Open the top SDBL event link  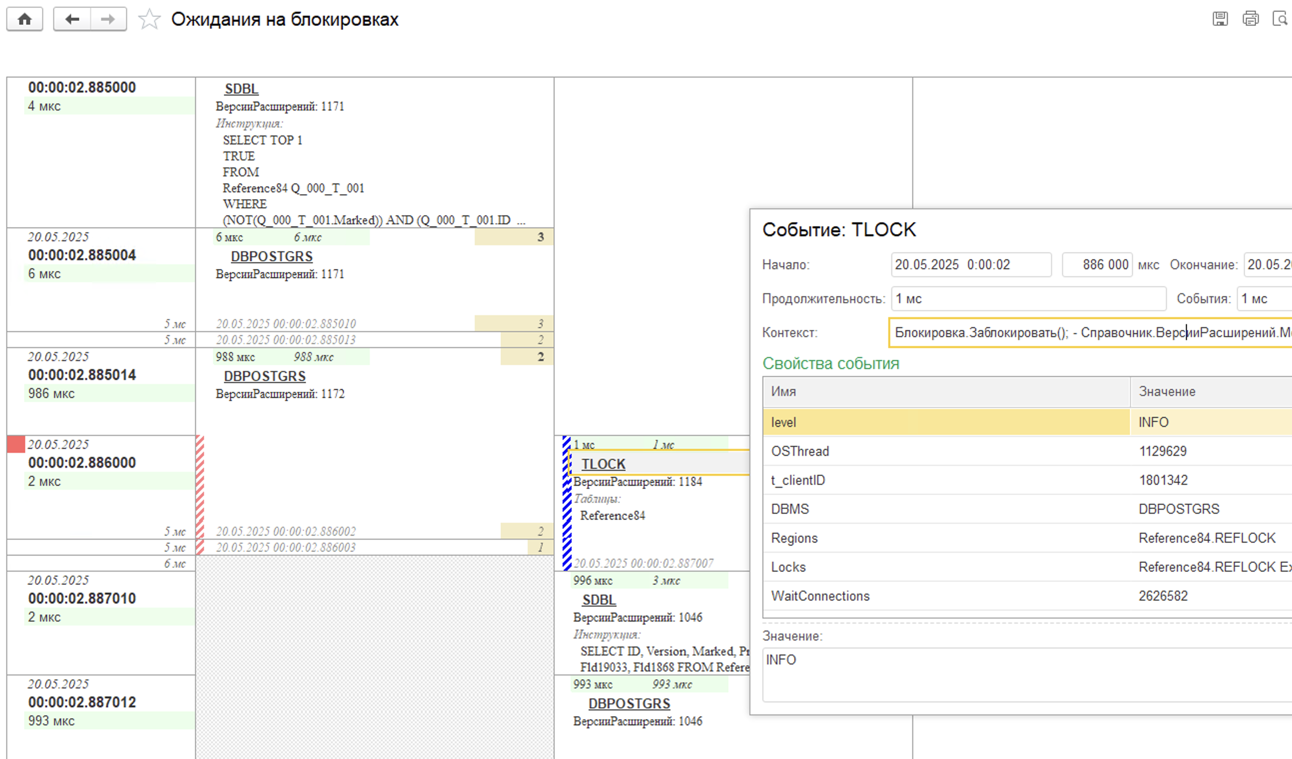click(241, 89)
